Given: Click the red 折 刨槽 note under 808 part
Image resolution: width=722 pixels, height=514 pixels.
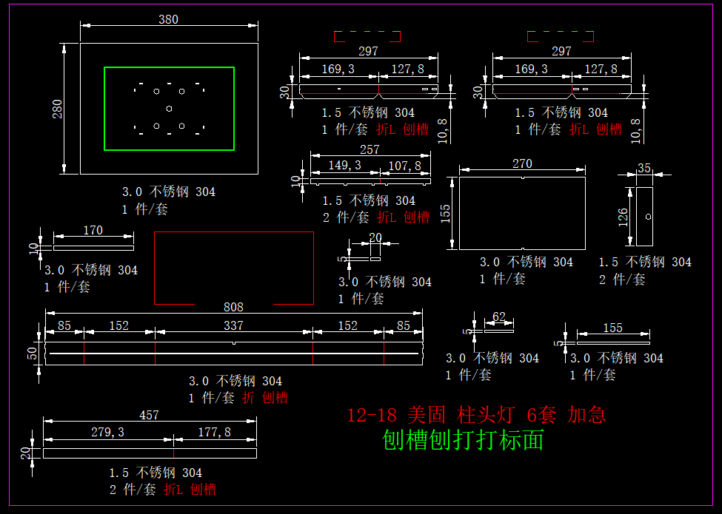Looking at the screenshot, I should pos(265,398).
